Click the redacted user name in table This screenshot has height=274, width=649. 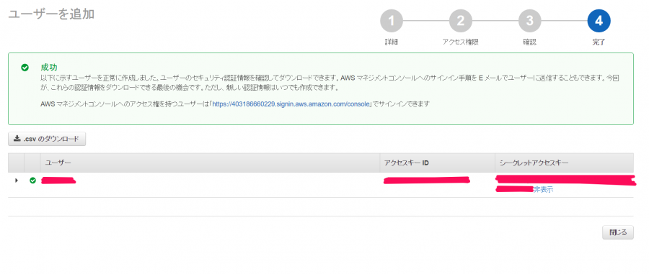pyautogui.click(x=58, y=181)
